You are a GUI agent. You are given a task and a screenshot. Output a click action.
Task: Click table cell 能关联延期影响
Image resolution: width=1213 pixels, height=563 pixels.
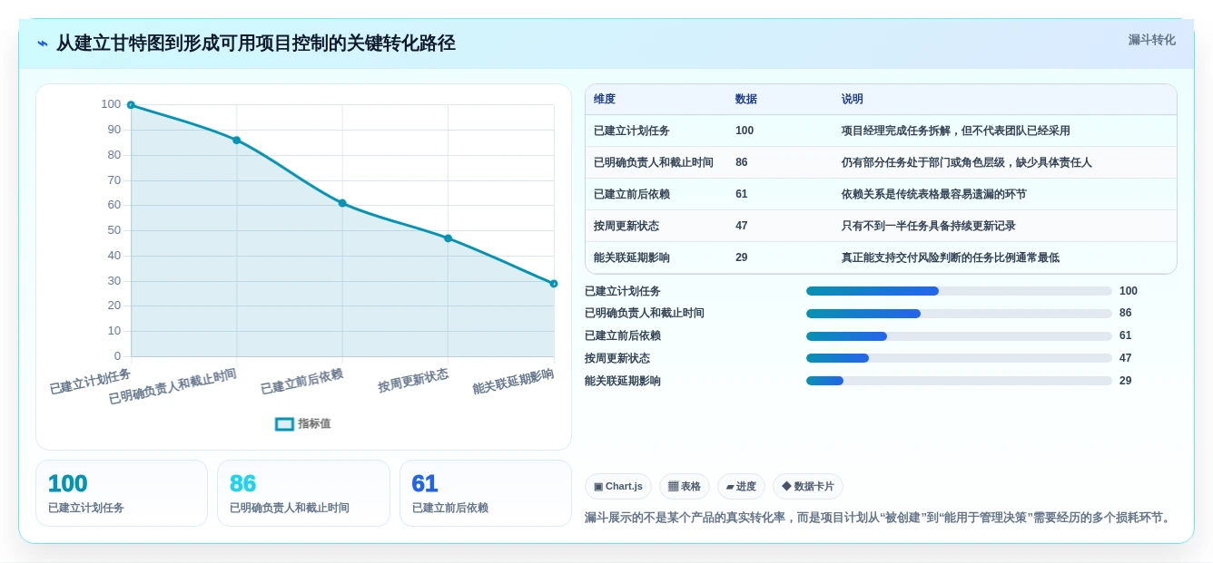pyautogui.click(x=632, y=257)
